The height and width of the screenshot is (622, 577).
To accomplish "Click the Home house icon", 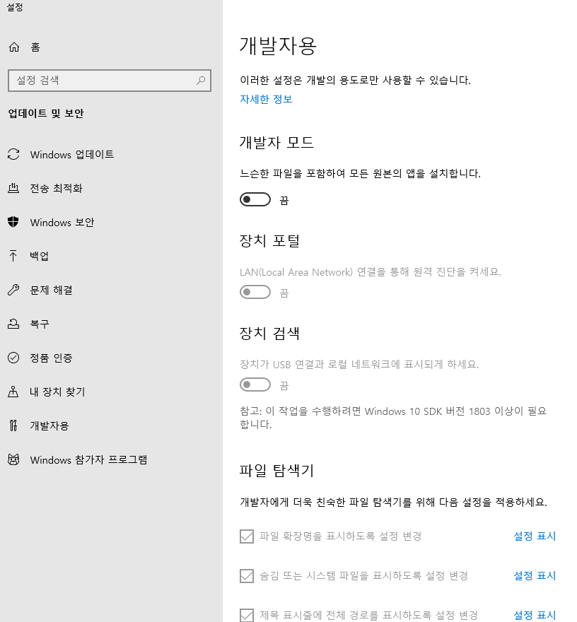I will tap(14, 47).
